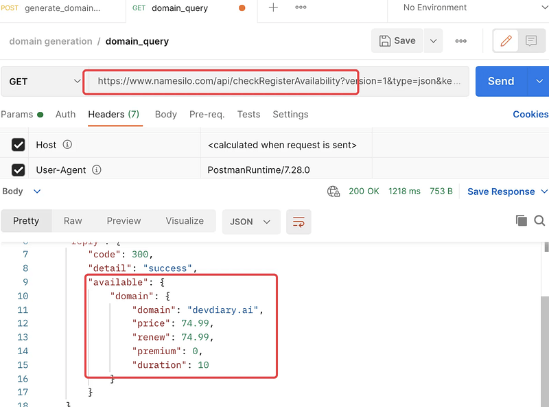Open the Cookies link
This screenshot has width=549, height=407.
click(x=530, y=115)
